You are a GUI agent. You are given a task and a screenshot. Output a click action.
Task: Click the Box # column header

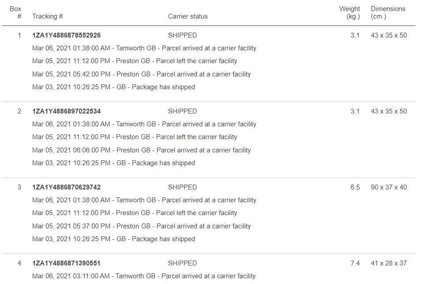click(15, 12)
